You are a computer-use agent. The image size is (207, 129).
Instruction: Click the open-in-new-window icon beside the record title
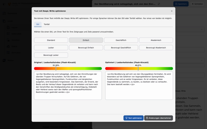(x=159, y=4)
